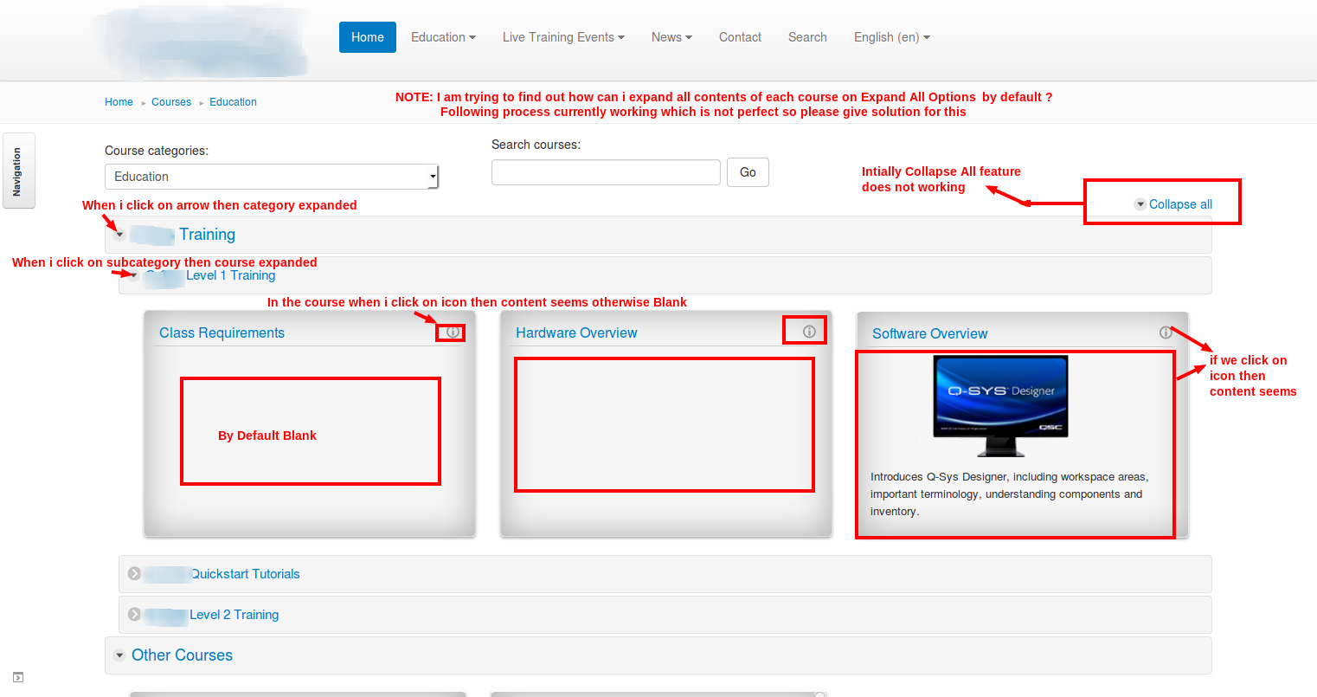Open the Class Requirements course link
This screenshot has height=697, width=1317.
[x=222, y=333]
